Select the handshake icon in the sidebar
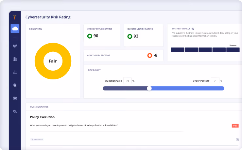The width and height of the screenshot is (242, 150). point(15,46)
